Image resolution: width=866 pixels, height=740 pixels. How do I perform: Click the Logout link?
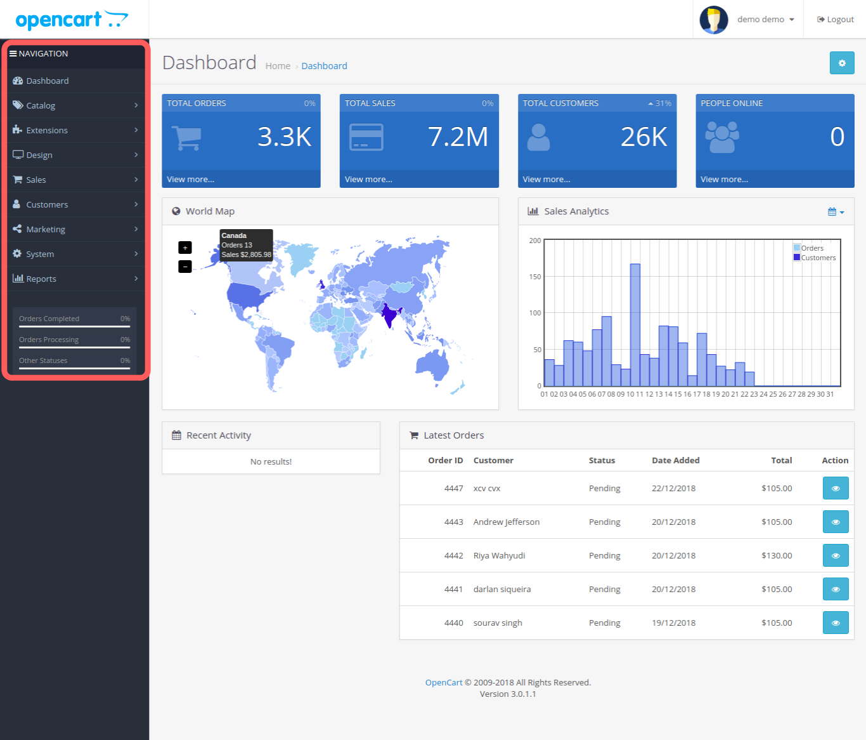[x=836, y=20]
